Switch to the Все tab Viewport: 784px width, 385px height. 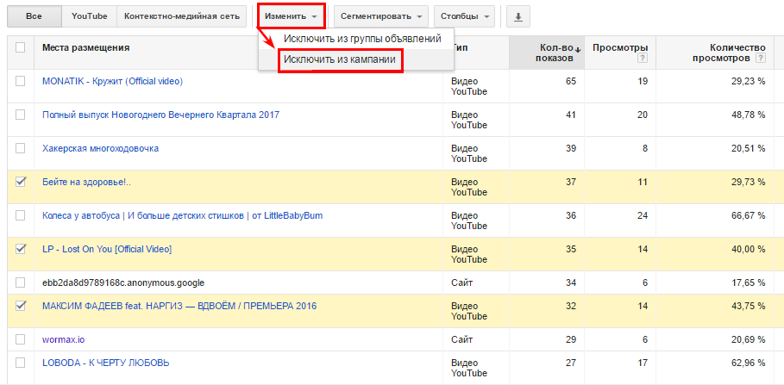coord(34,16)
